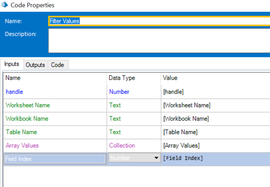270x187 pixels.
Task: Click the Blue Prism window title icon
Action: point(5,5)
